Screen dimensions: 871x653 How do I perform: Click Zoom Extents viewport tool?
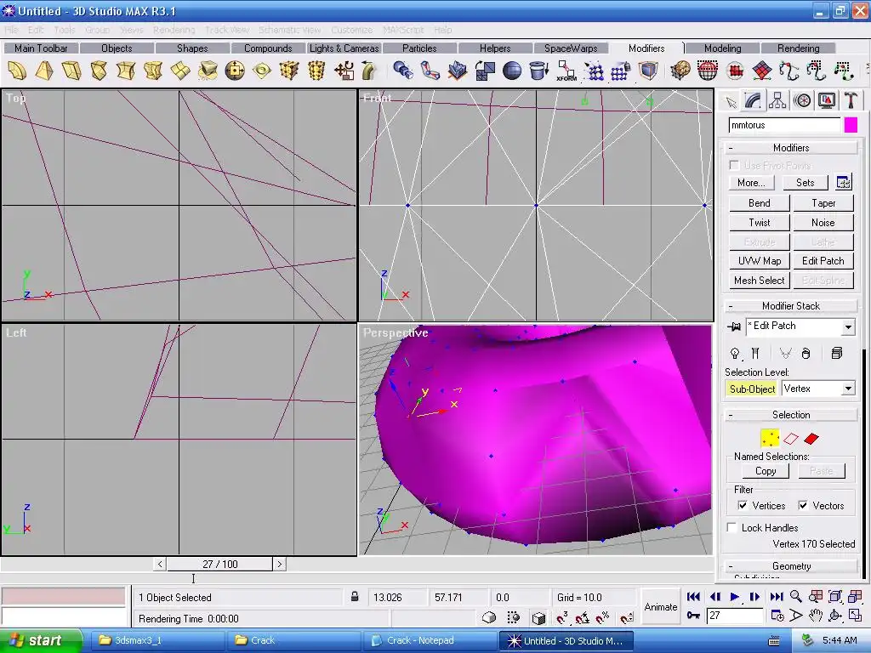click(835, 597)
